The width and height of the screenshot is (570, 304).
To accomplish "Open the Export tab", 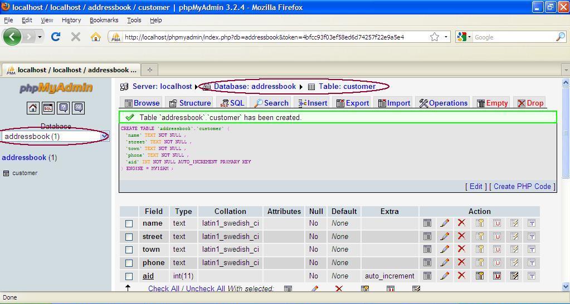I will (x=353, y=103).
